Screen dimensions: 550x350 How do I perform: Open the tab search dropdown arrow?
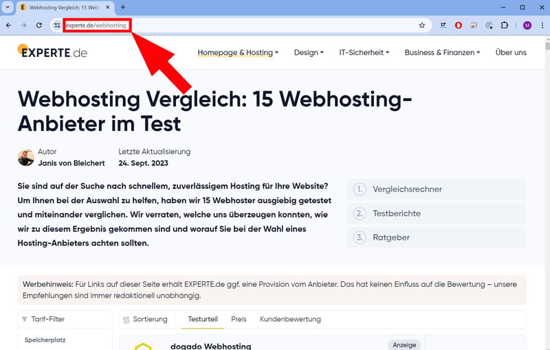[x=8, y=7]
